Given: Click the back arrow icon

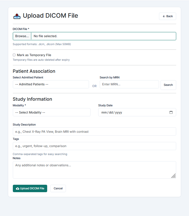Looking at the screenshot, I should click(x=164, y=16).
